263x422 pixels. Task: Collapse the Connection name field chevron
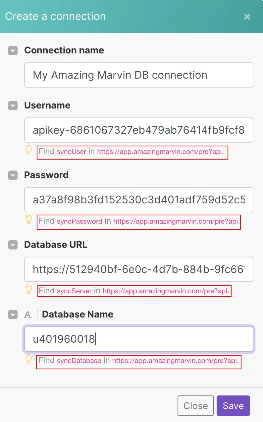point(13,50)
